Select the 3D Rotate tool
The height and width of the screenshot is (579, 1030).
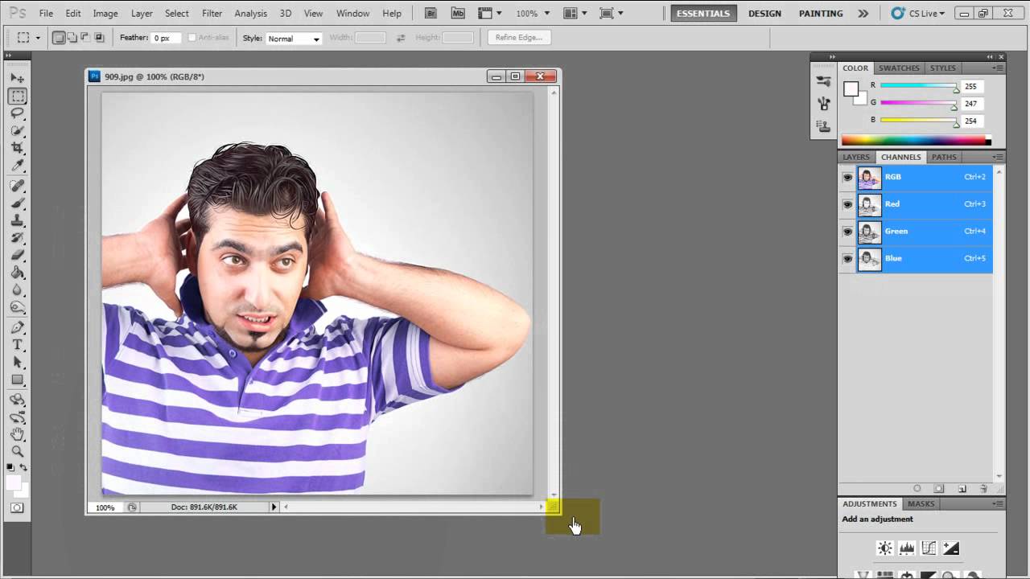coord(17,400)
